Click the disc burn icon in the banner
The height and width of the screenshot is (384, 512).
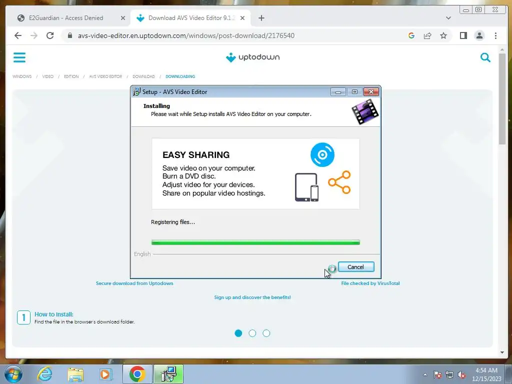coord(322,154)
